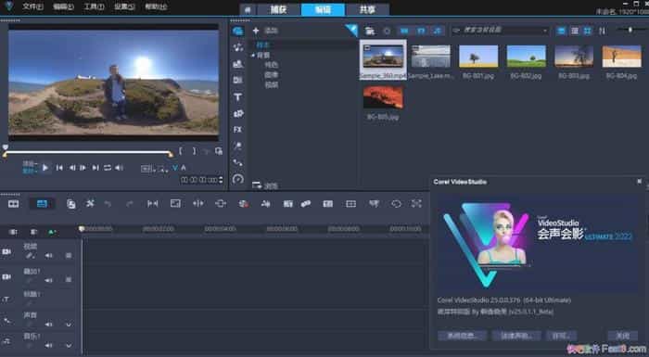The image size is (649, 357).
Task: Select the Sample_360.mp4 thumbnail
Action: point(383,60)
